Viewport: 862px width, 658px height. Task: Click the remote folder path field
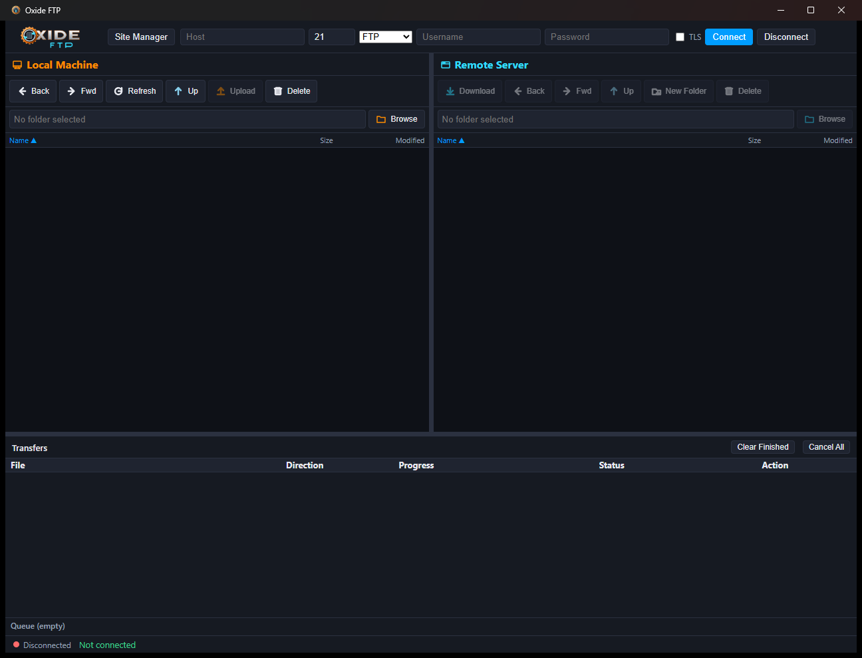point(616,119)
